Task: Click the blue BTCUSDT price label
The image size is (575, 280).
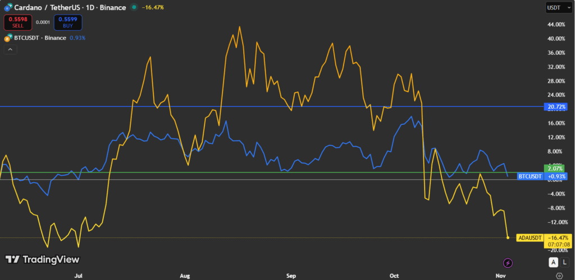Action: point(531,176)
